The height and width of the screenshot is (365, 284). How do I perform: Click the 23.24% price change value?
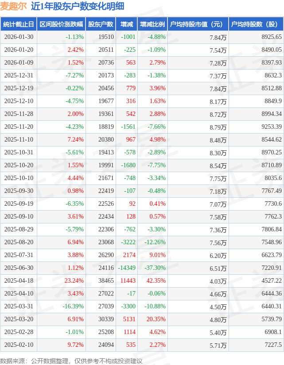click(x=74, y=280)
